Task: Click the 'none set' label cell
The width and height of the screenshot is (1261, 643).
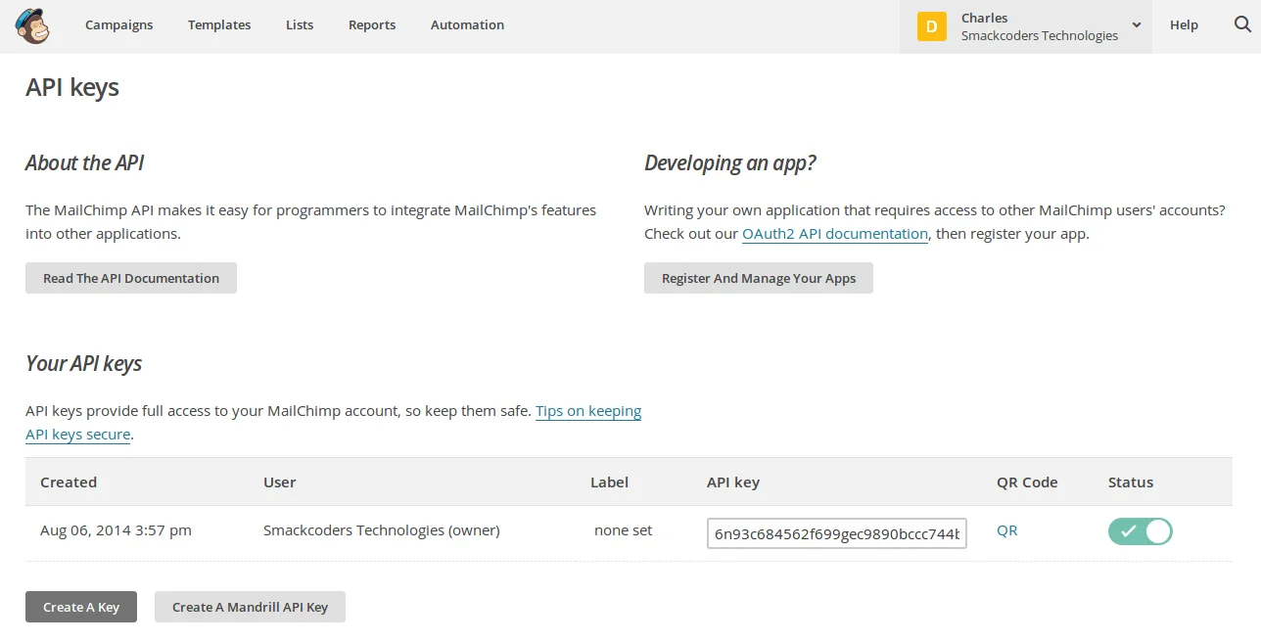Action: point(623,530)
